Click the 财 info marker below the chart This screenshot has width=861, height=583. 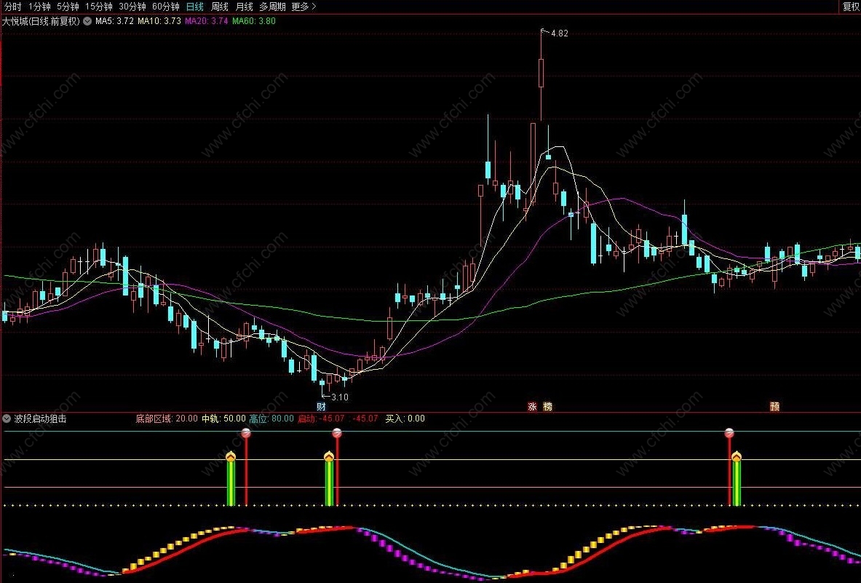[x=321, y=407]
